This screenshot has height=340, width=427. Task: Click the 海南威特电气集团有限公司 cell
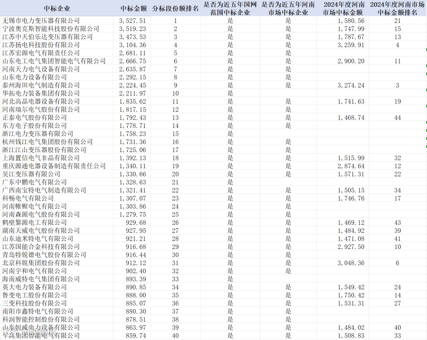coord(41,279)
